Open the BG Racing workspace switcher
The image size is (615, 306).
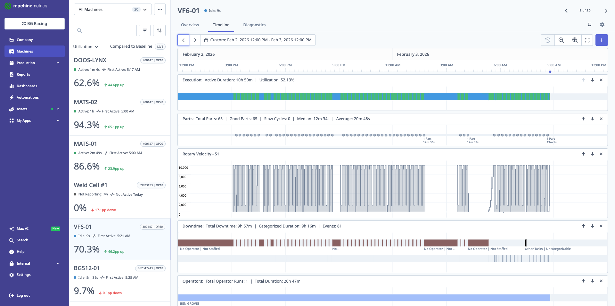tap(34, 23)
